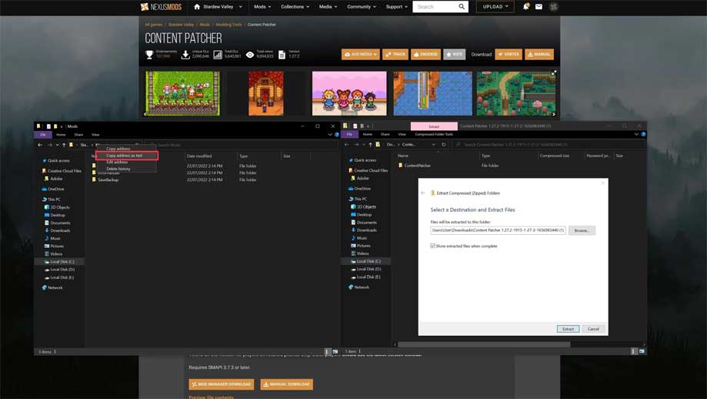Screen dimensions: 707x399
Task: Toggle Show extracted files when complete
Action: point(432,246)
